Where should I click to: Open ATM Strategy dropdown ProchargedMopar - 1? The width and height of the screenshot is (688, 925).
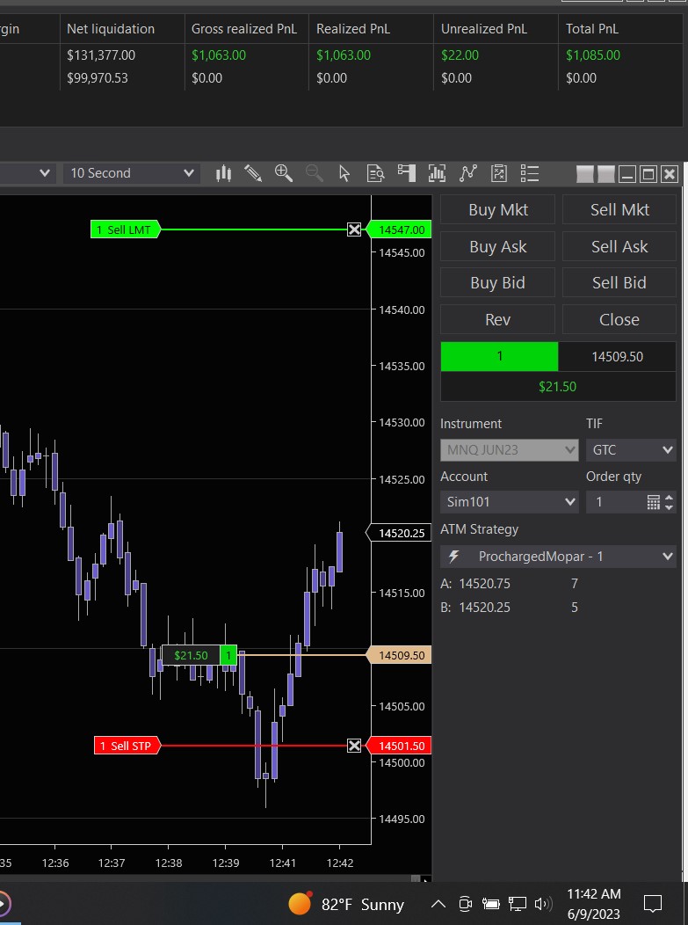(x=558, y=557)
